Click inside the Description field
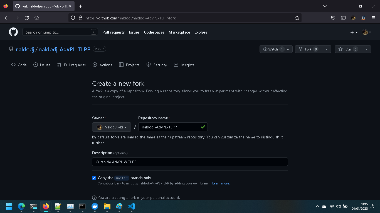380x213 pixels. click(190, 162)
